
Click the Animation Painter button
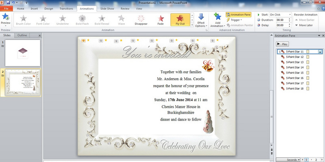click(x=240, y=25)
